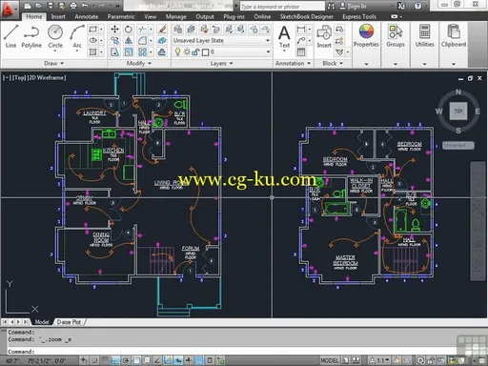The height and width of the screenshot is (366, 488).
Task: Click the Plot printer icon in quick access toolbar
Action: tap(73, 6)
